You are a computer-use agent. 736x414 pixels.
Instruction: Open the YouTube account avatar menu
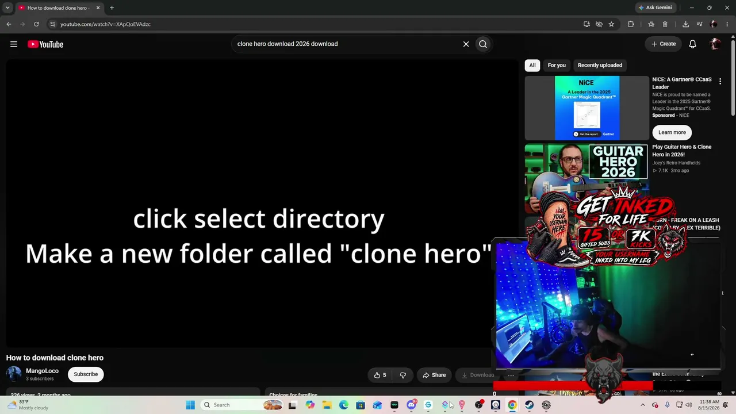tap(715, 44)
